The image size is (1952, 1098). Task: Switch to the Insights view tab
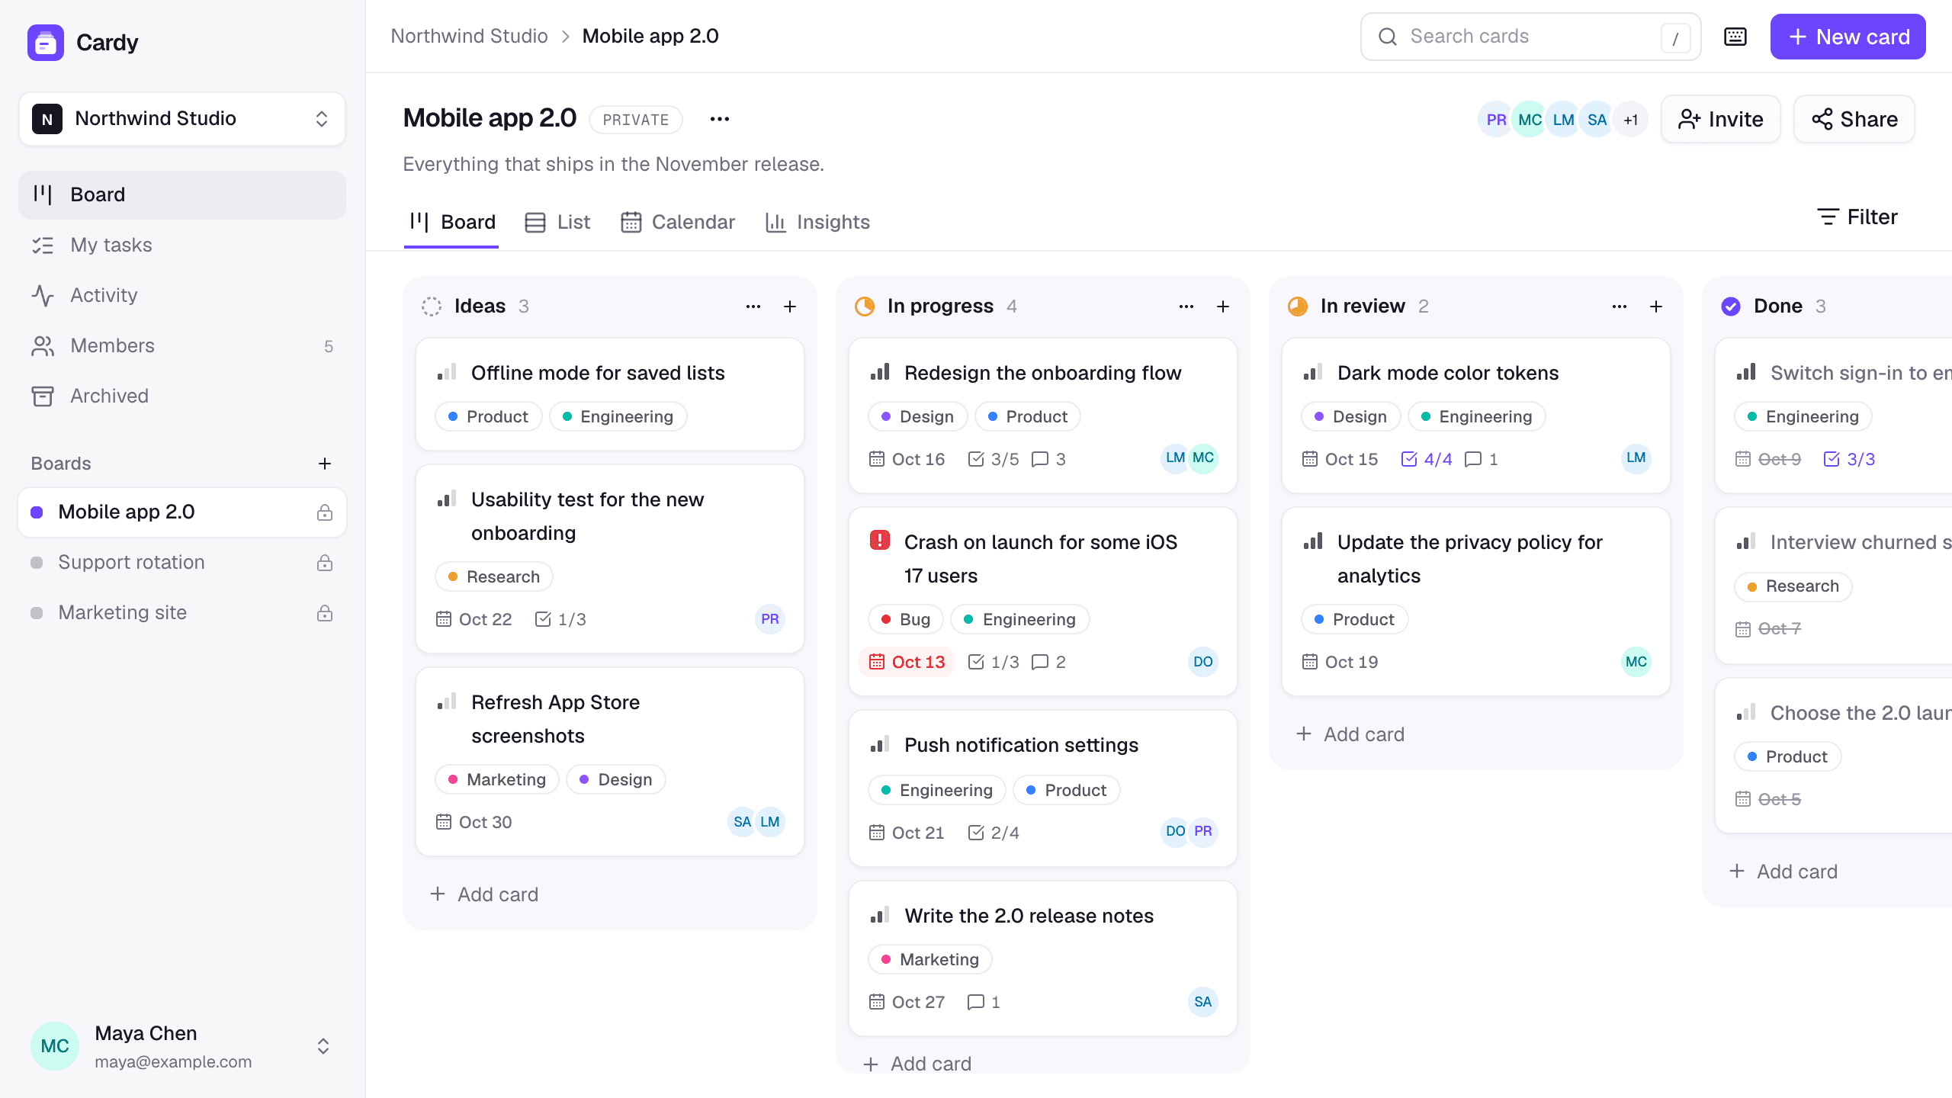click(x=817, y=222)
